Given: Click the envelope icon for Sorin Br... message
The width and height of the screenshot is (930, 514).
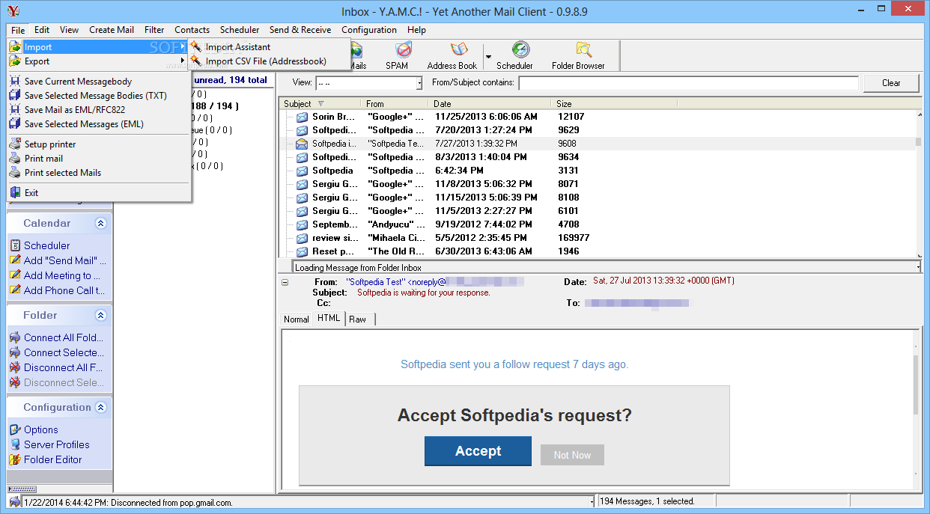Looking at the screenshot, I should coord(302,117).
